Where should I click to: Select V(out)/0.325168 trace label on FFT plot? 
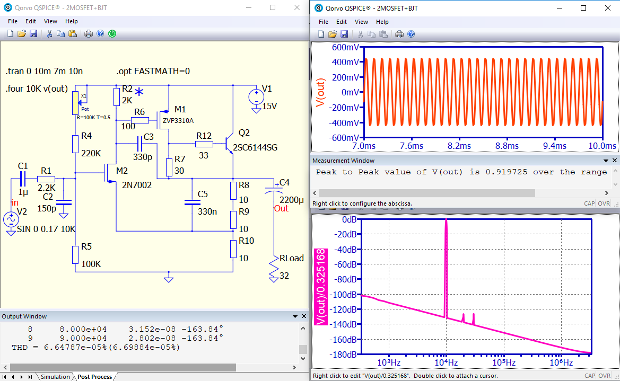[x=321, y=287]
